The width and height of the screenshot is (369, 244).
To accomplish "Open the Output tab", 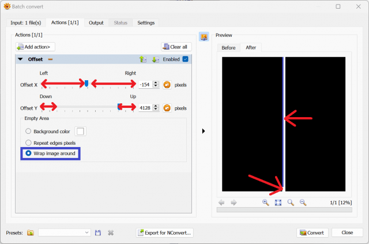I will [x=96, y=23].
